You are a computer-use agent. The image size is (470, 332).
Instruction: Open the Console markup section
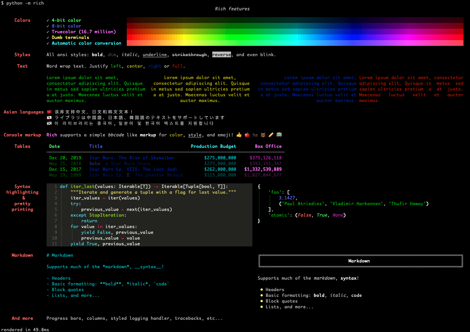point(23,135)
